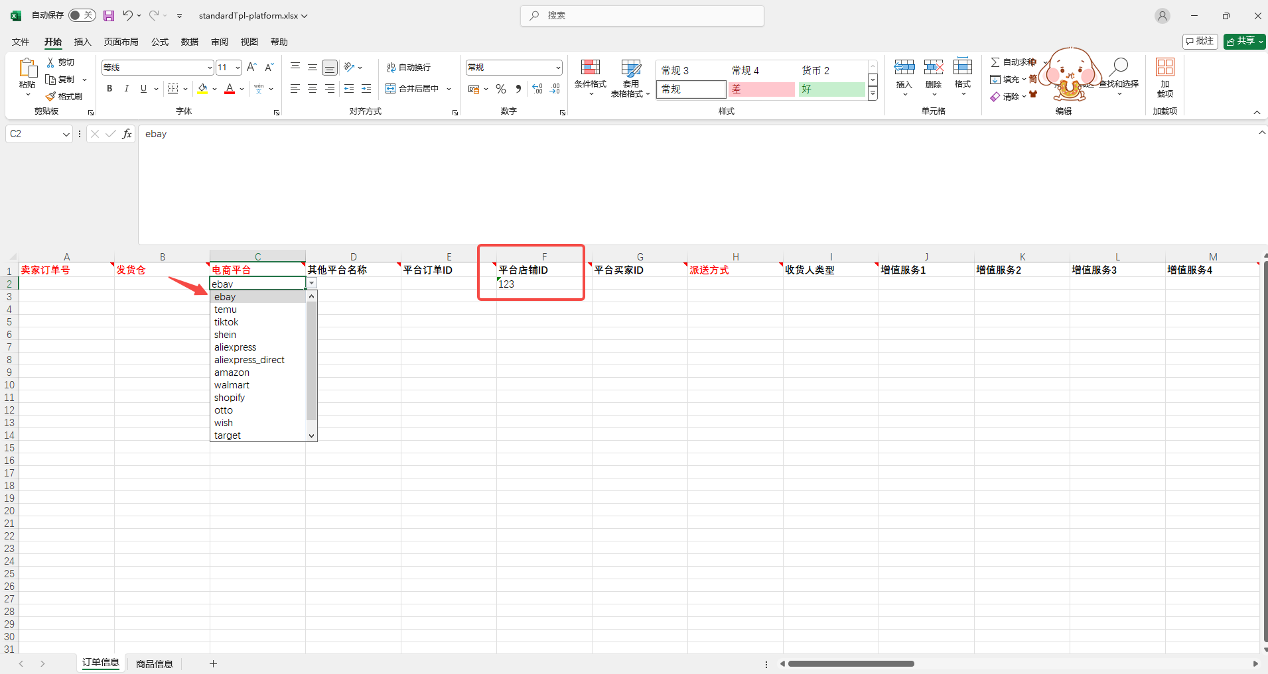1268x674 pixels.
Task: Switch to the 页面布局 ribbon tab
Action: 121,42
